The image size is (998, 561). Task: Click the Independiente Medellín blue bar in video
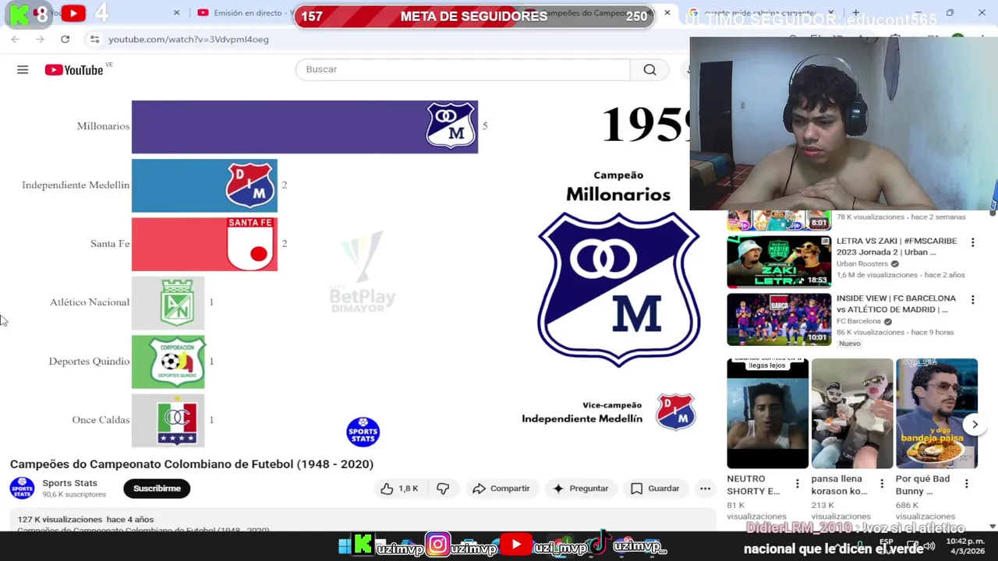tap(204, 185)
